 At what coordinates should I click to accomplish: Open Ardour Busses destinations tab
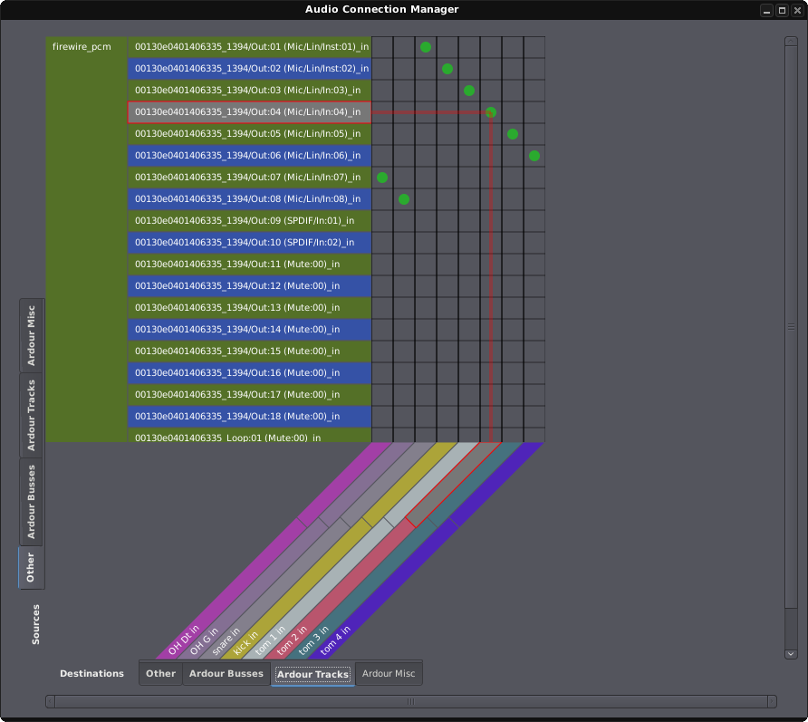tap(226, 674)
